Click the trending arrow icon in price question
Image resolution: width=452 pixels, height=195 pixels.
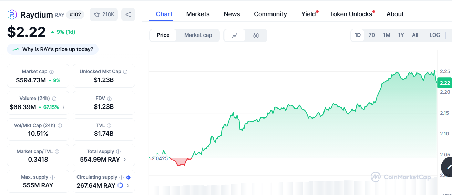click(x=16, y=49)
